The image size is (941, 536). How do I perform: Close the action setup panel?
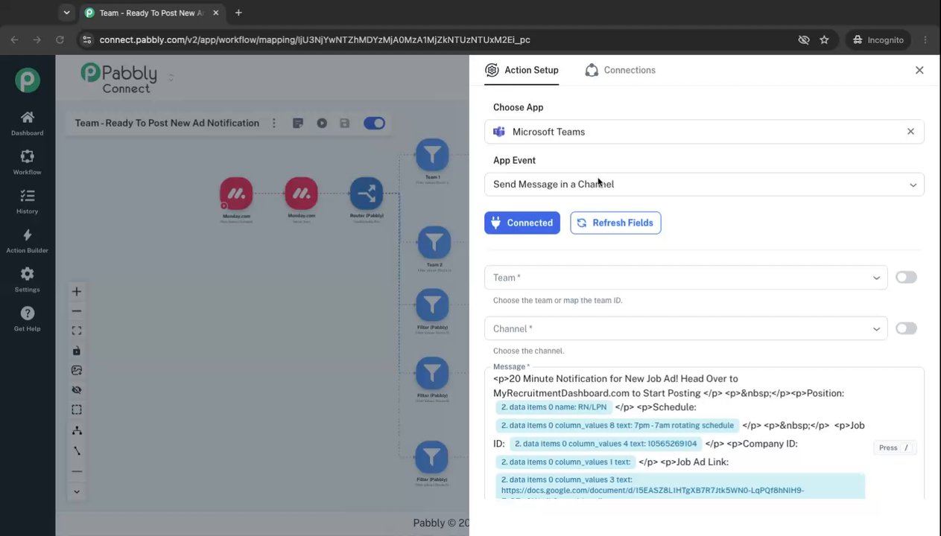tap(919, 70)
